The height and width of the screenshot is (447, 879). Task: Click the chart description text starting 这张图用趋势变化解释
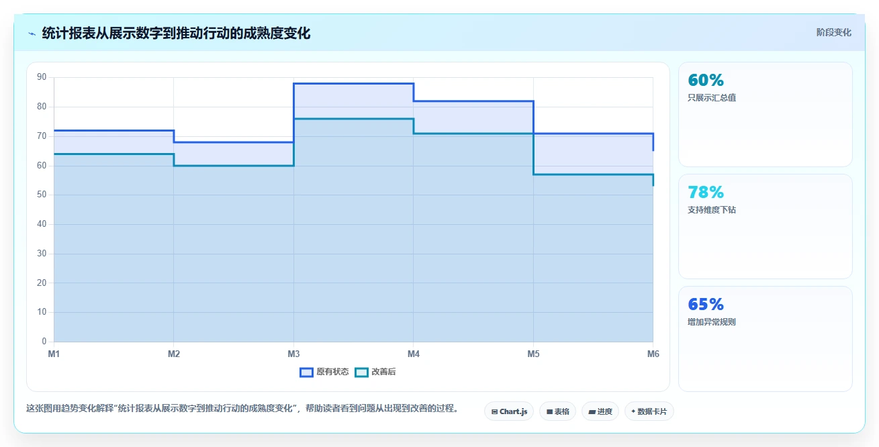(242, 408)
